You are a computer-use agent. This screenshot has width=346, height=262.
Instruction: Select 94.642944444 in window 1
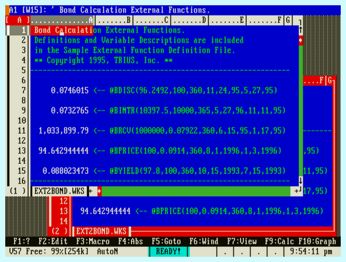(63, 151)
